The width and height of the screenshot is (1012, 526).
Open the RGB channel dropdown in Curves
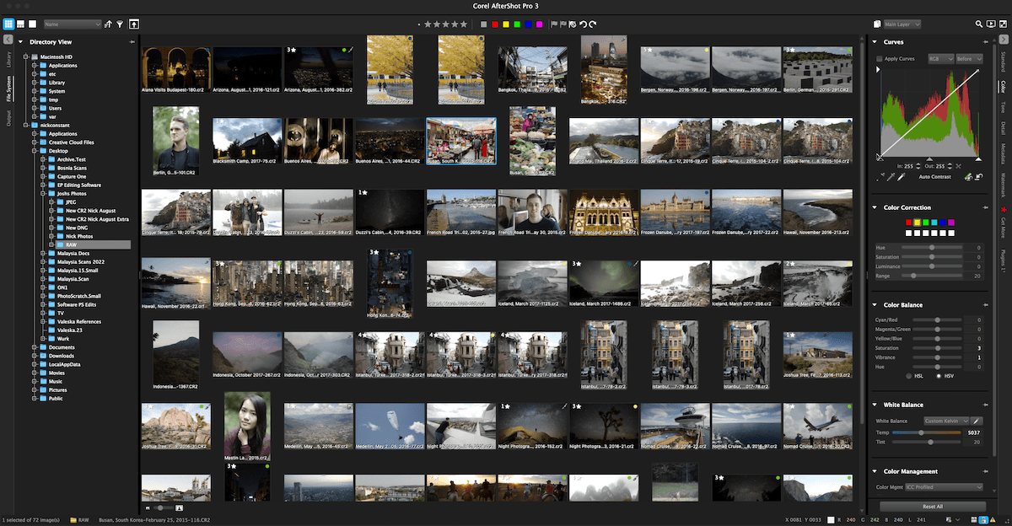pyautogui.click(x=941, y=58)
